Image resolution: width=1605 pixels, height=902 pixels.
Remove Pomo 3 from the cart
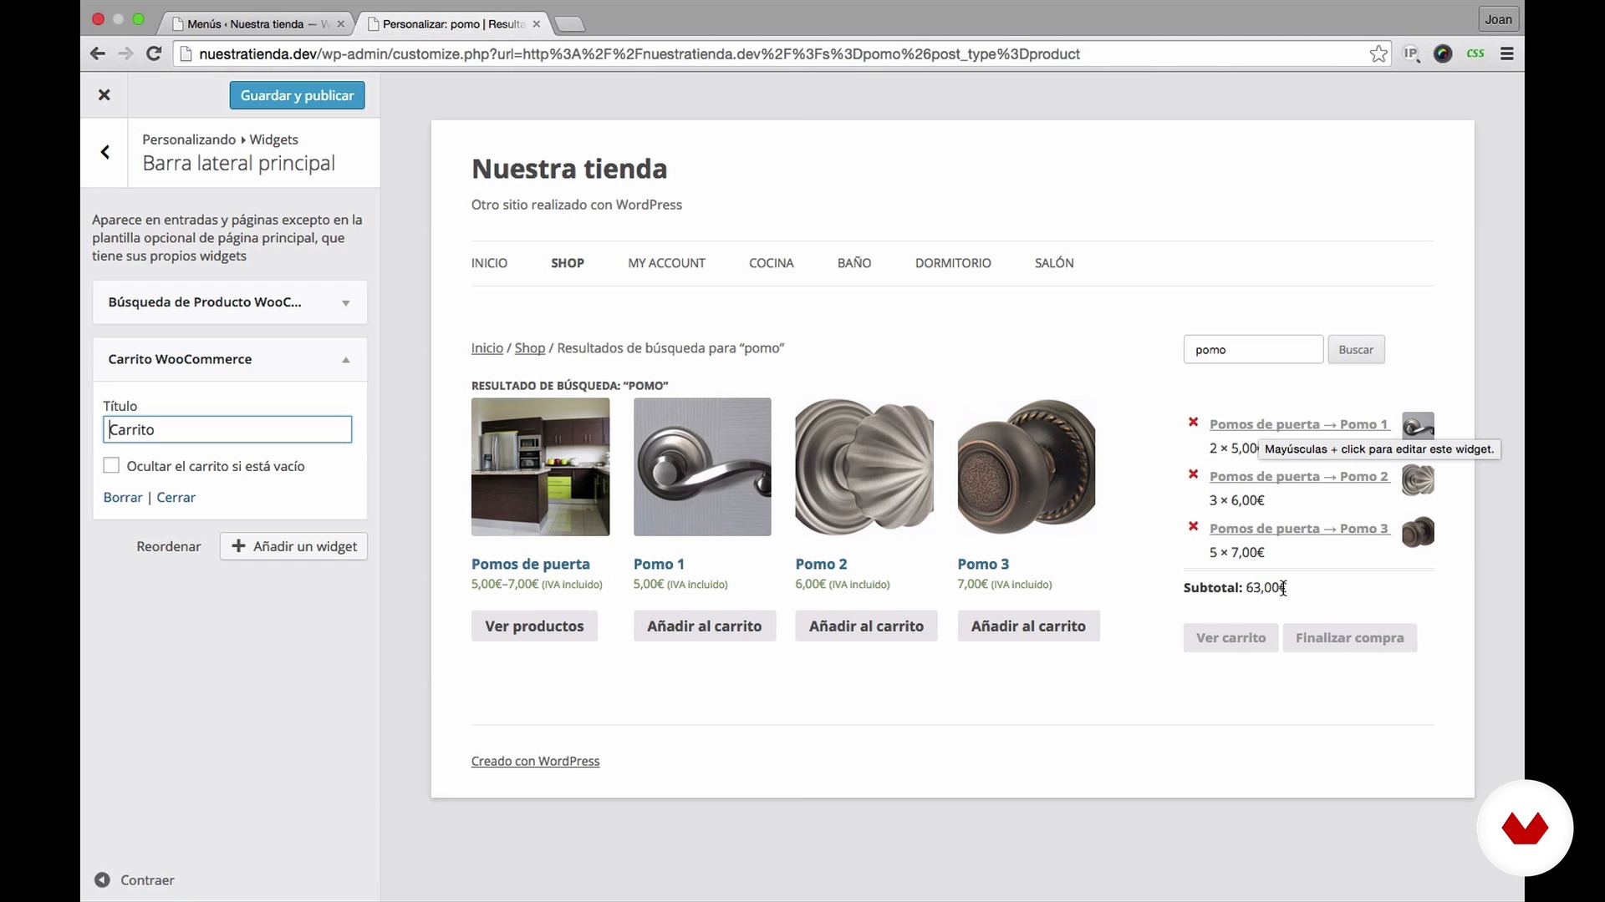pyautogui.click(x=1194, y=526)
